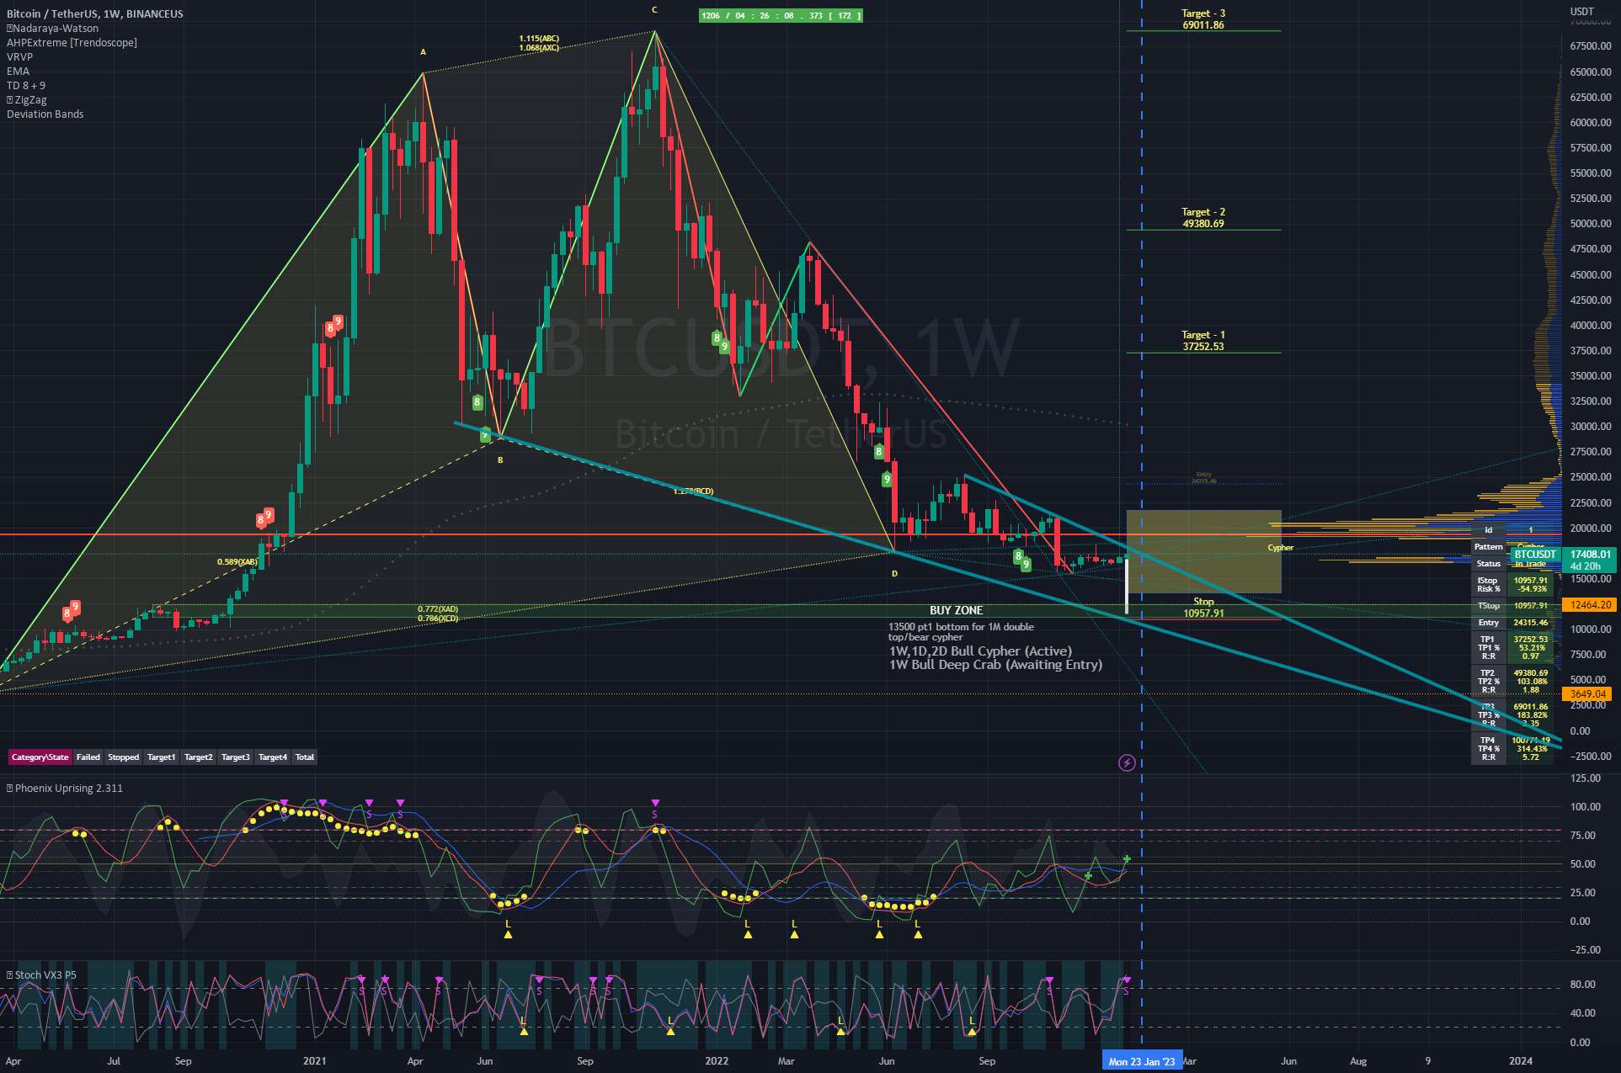Click the small icon before ZigZag
Image resolution: width=1621 pixels, height=1073 pixels.
point(10,100)
